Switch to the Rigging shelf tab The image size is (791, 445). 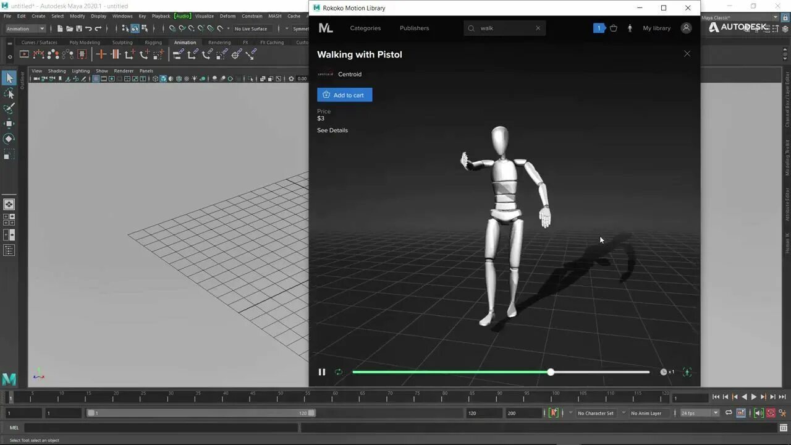click(153, 43)
